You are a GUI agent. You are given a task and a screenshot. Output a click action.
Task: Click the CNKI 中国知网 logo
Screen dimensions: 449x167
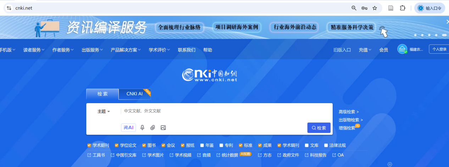209,75
